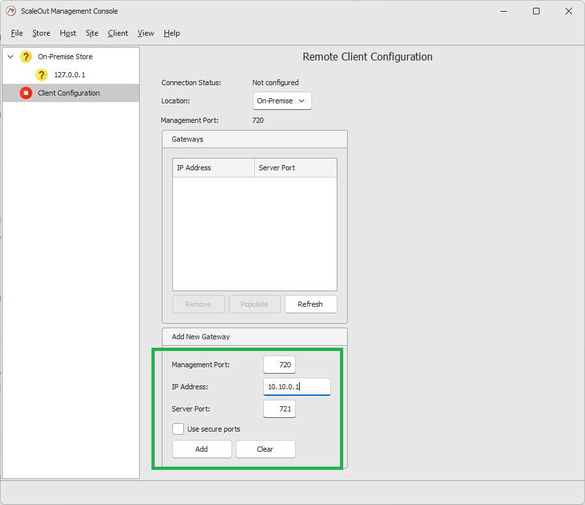Open the Store menu
Viewport: 585px width, 505px height.
pyautogui.click(x=41, y=33)
